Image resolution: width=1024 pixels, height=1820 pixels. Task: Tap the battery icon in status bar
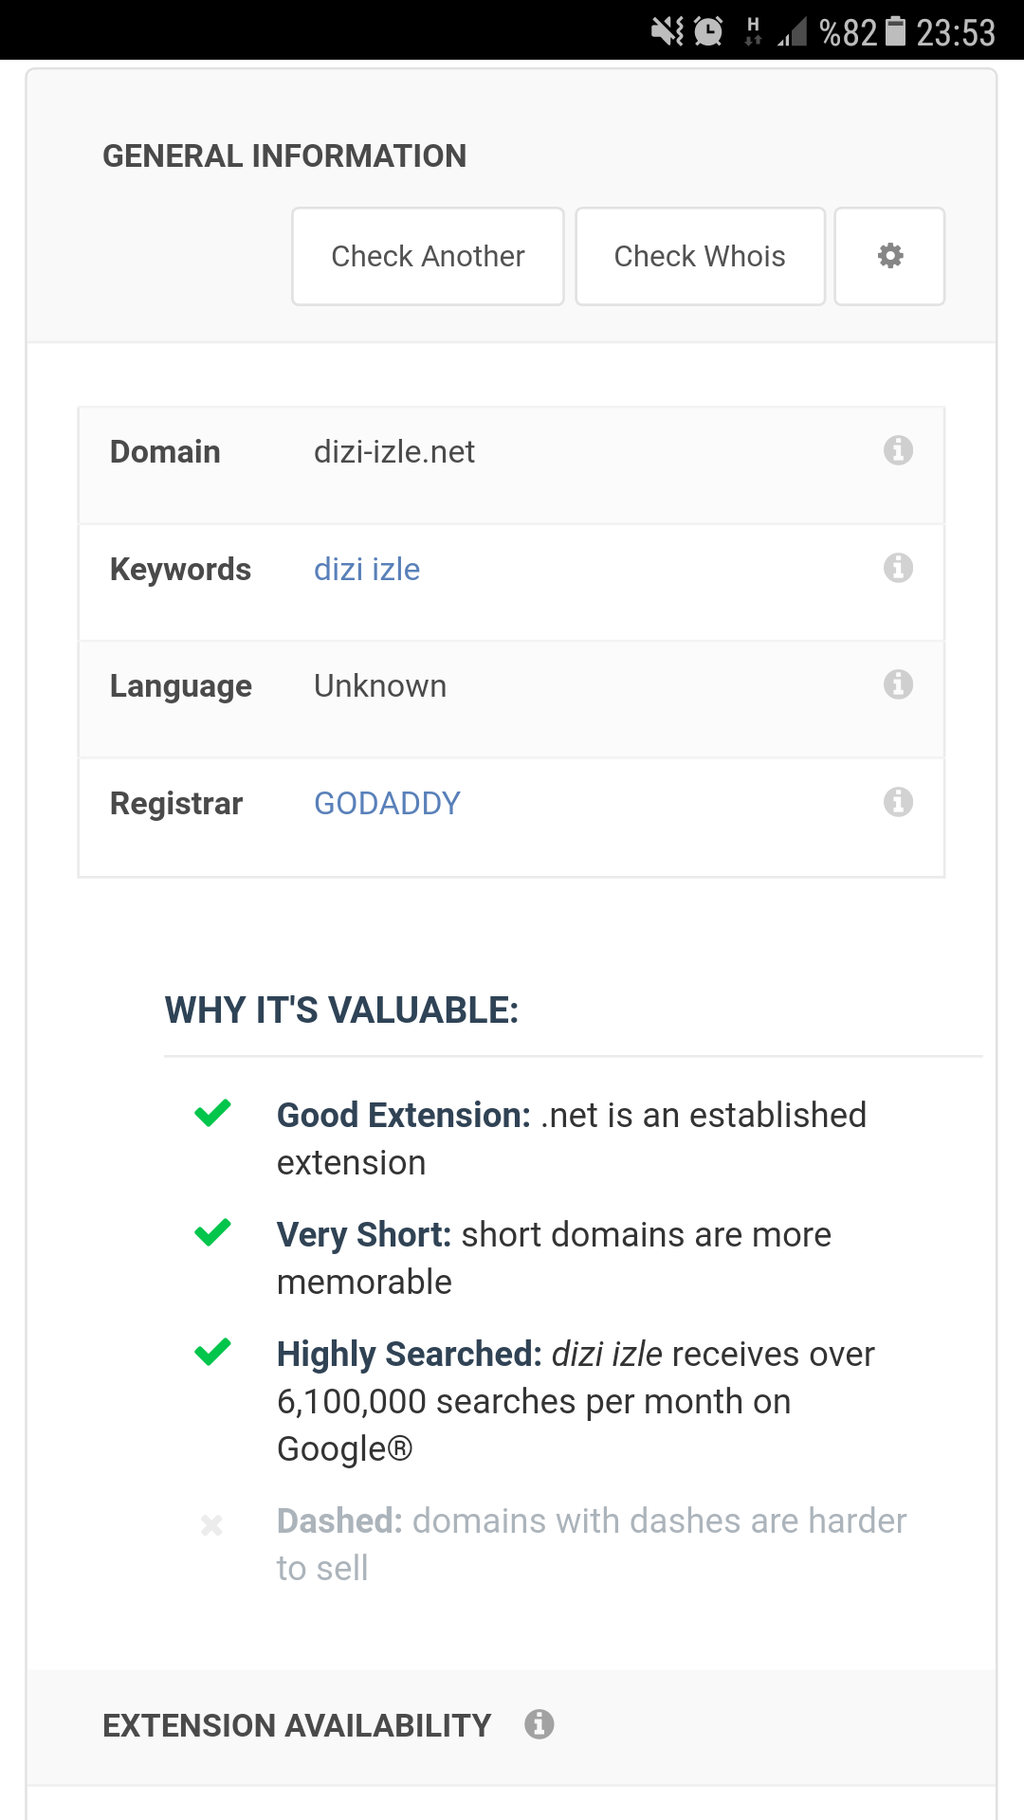pyautogui.click(x=896, y=31)
